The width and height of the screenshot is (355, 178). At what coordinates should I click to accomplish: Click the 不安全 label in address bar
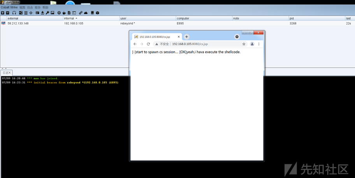pyautogui.click(x=164, y=44)
